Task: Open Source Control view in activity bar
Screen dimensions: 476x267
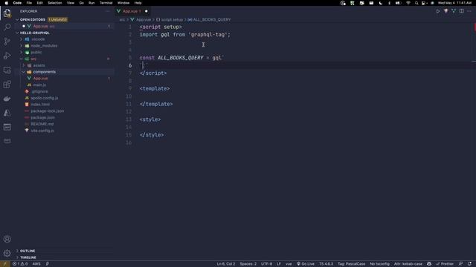Action: (x=7, y=42)
